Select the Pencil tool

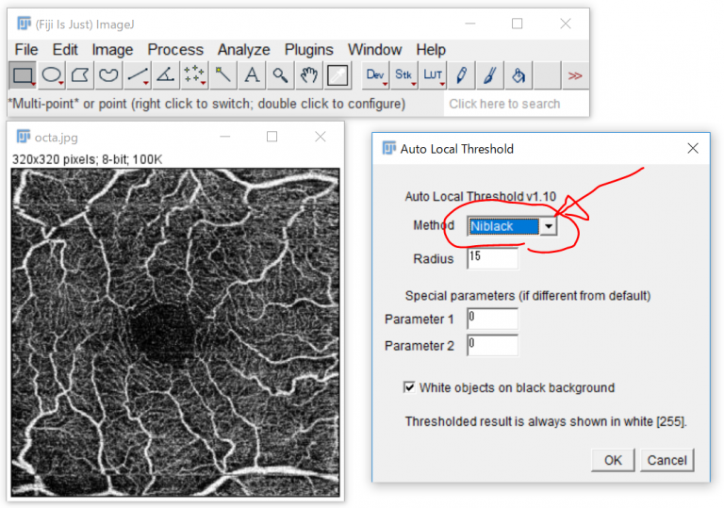point(461,75)
